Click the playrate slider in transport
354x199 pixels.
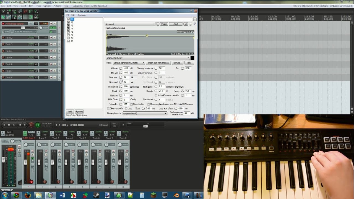click(146, 126)
